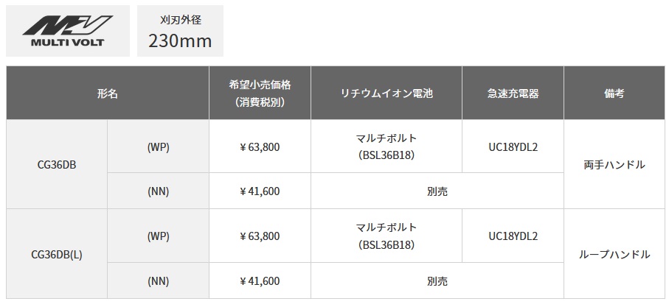Select the first ¥63,800 price cell
The height and width of the screenshot is (307, 669).
pyautogui.click(x=260, y=147)
